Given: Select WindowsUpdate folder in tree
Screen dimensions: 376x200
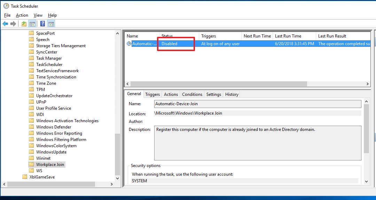Looking at the screenshot, I should 51,152.
